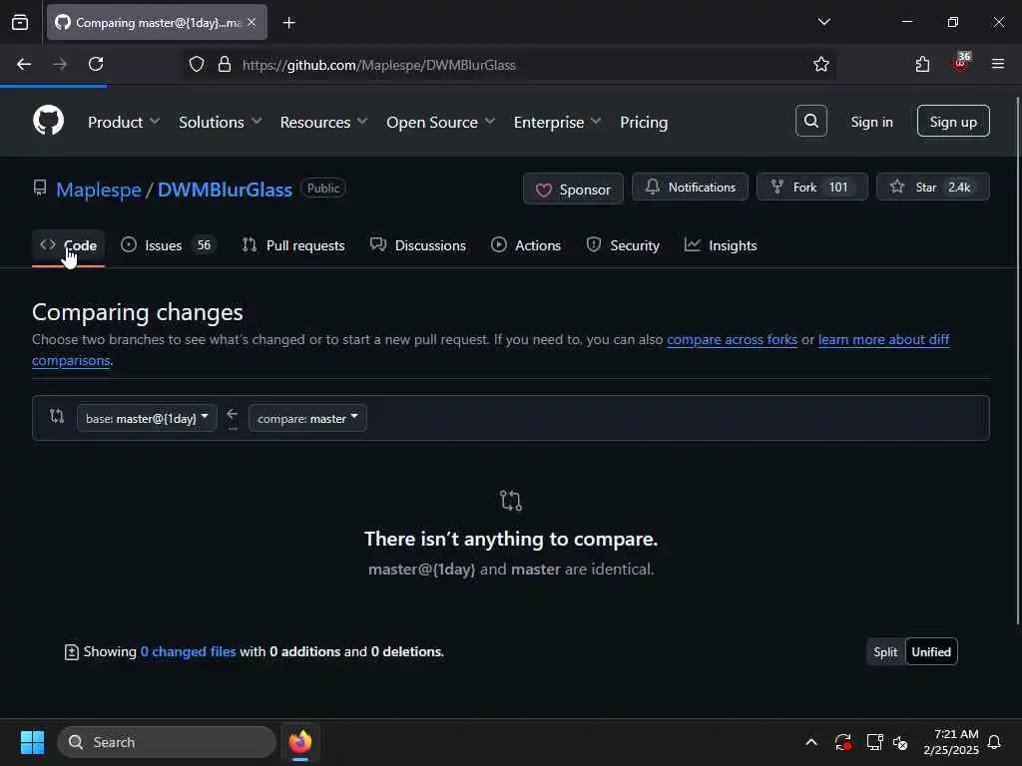Viewport: 1022px width, 766px height.
Task: Click the uBlock extension icon with badge 36
Action: point(961,63)
